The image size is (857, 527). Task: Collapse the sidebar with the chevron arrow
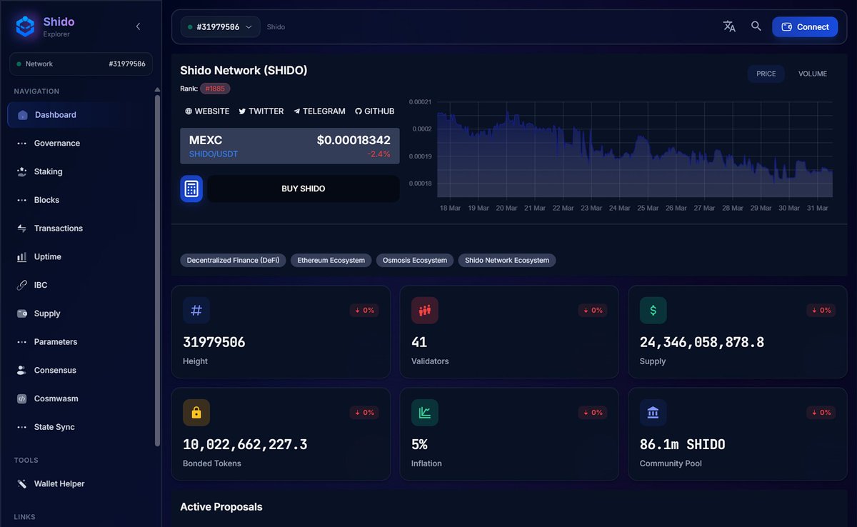click(x=139, y=26)
